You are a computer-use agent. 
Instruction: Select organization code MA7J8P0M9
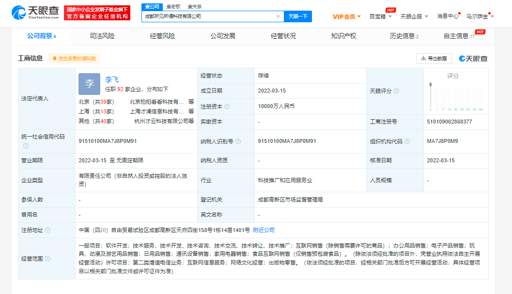click(x=442, y=141)
